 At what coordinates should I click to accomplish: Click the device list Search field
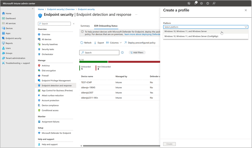coord(99,53)
